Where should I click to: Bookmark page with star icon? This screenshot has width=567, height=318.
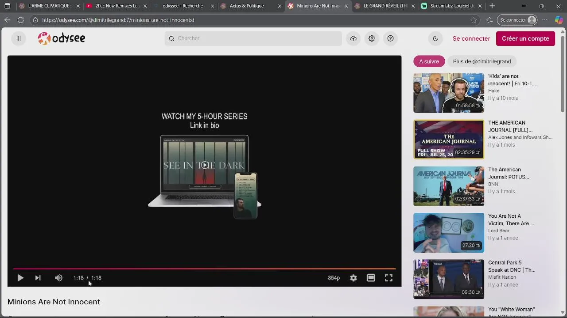coord(474,20)
